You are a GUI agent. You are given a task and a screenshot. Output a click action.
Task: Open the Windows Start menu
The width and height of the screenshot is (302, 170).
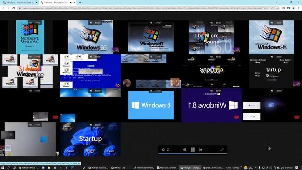click(x=3, y=168)
